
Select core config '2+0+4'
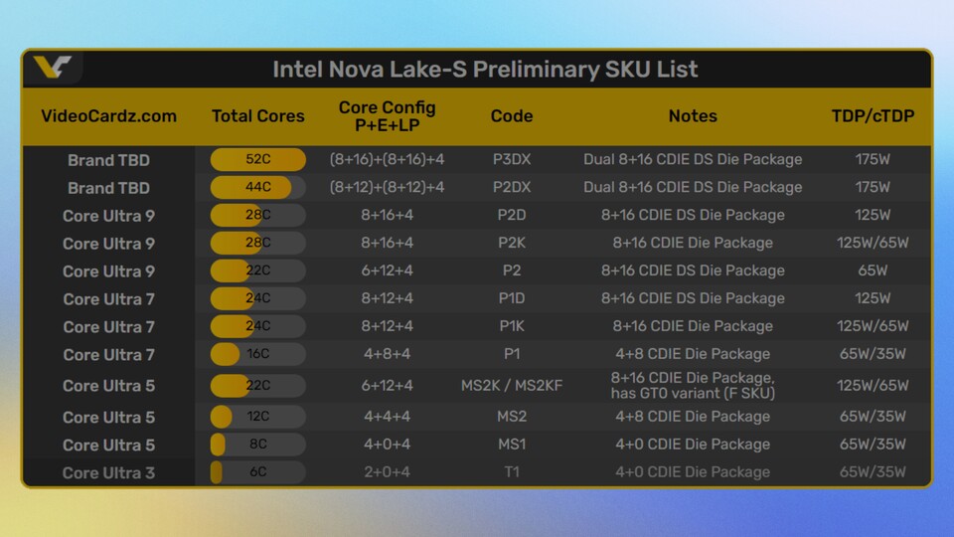[387, 471]
